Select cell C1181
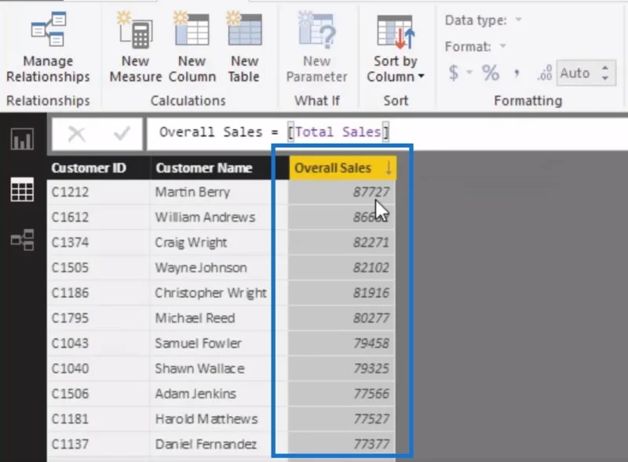Viewport: 628px width, 462px height. click(x=99, y=419)
